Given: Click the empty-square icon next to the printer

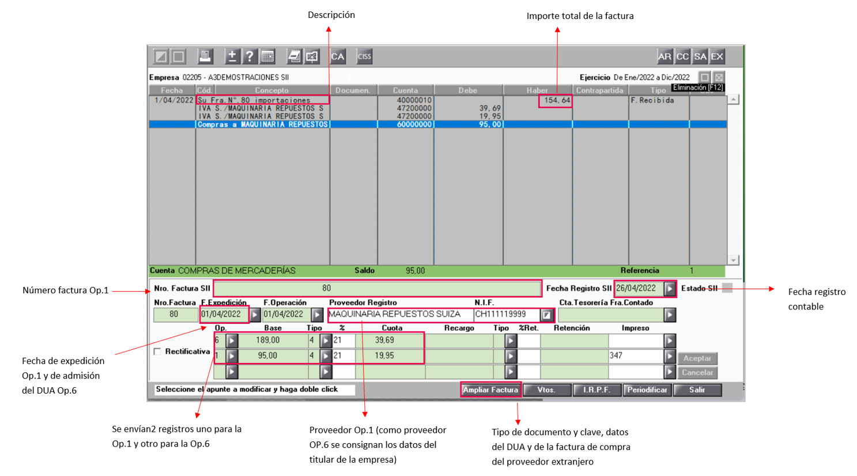Looking at the screenshot, I should click(x=179, y=56).
